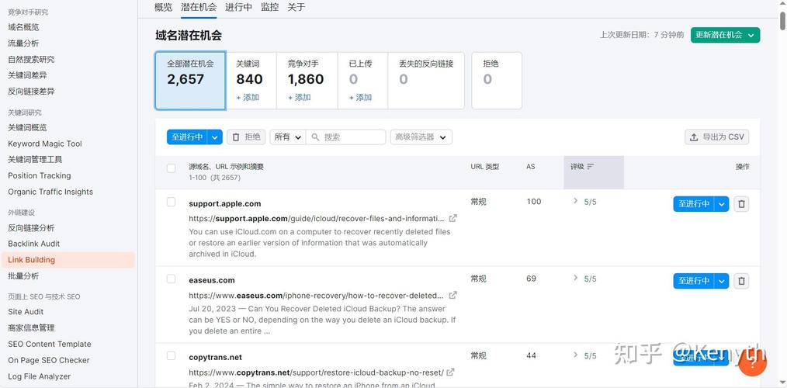Select the 全部潜在机会 2,657 card

click(190, 80)
